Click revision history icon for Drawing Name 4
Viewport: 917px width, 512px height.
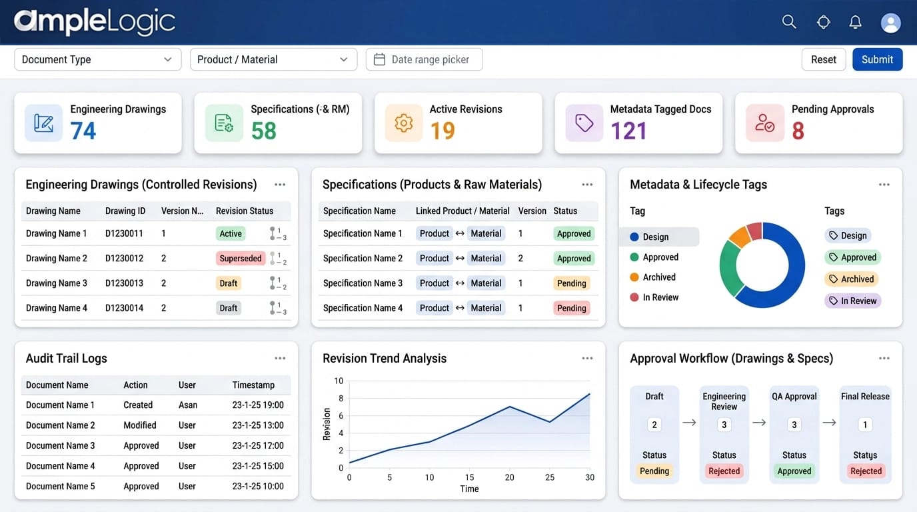(x=278, y=308)
